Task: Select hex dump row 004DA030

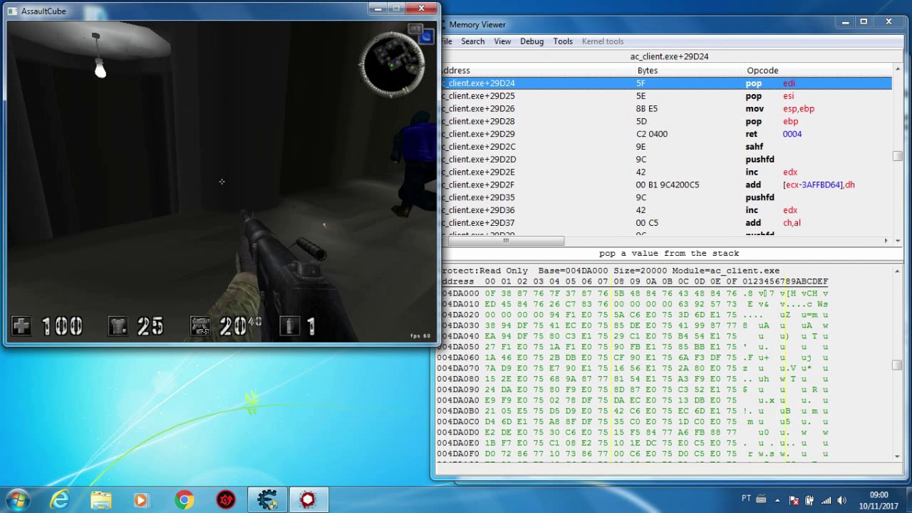Action: coord(633,326)
